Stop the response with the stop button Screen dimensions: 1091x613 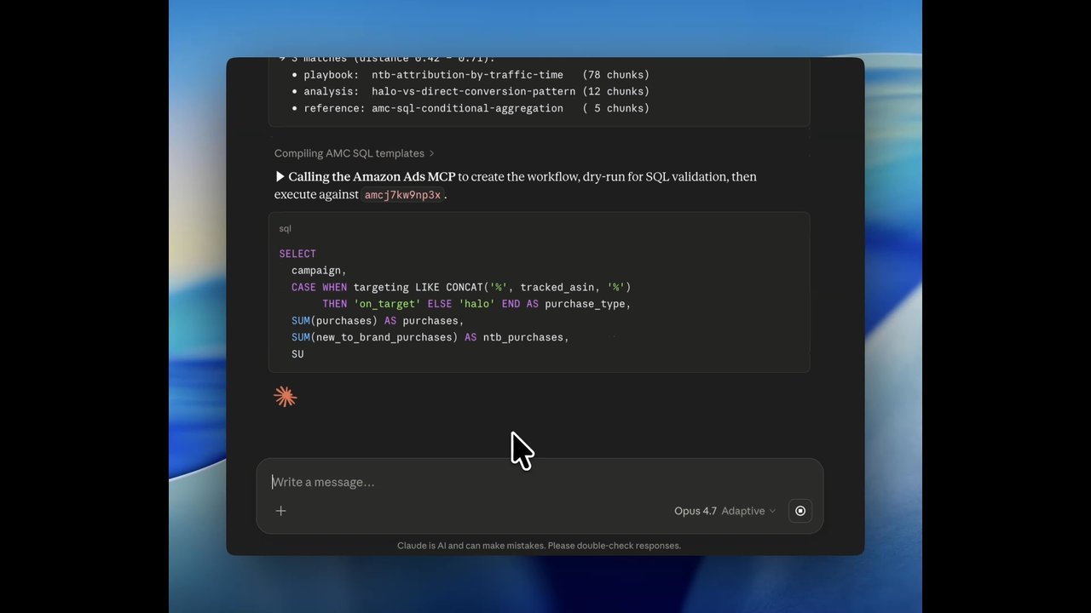tap(800, 511)
